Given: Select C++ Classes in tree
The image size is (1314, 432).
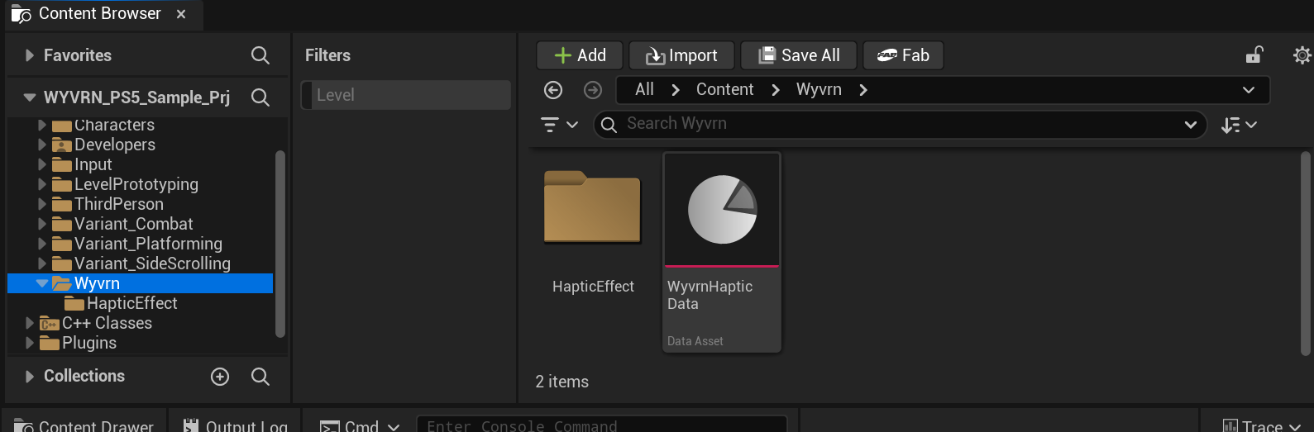Looking at the screenshot, I should click(107, 323).
